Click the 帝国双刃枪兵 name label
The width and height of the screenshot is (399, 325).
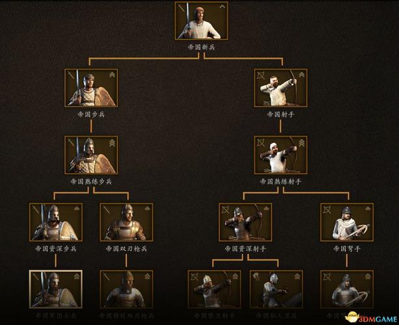(x=127, y=249)
